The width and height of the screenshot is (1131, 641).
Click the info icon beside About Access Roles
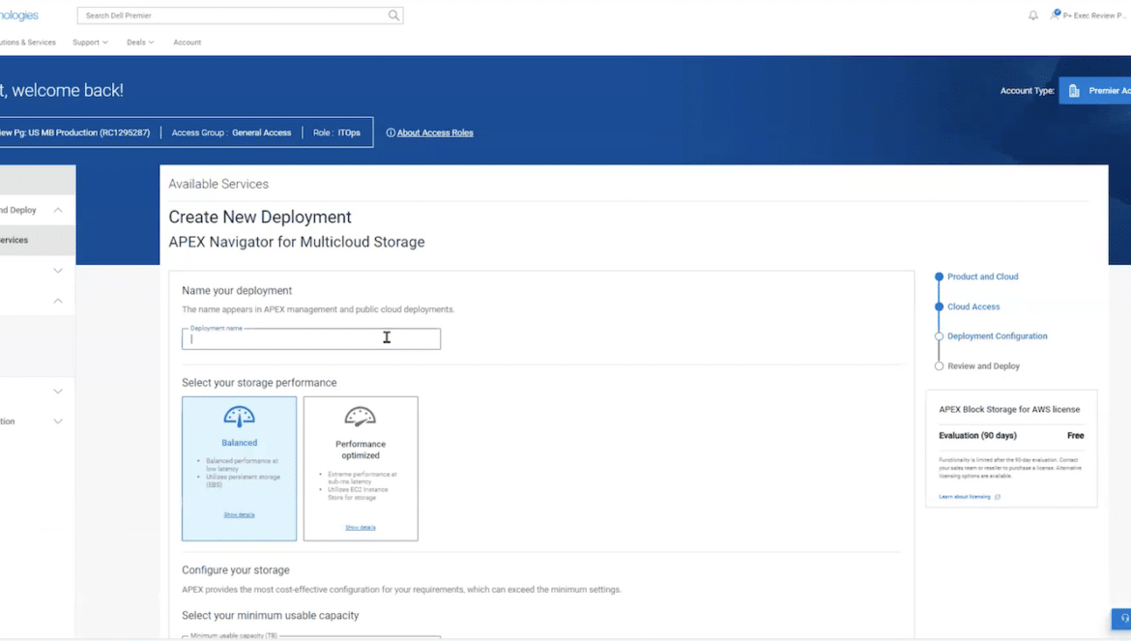coord(391,132)
